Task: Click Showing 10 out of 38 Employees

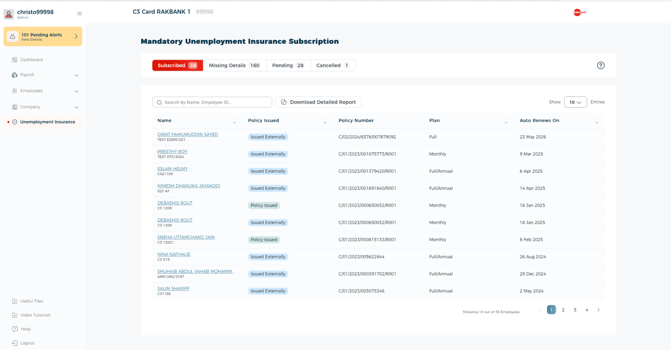Action: coord(491,312)
